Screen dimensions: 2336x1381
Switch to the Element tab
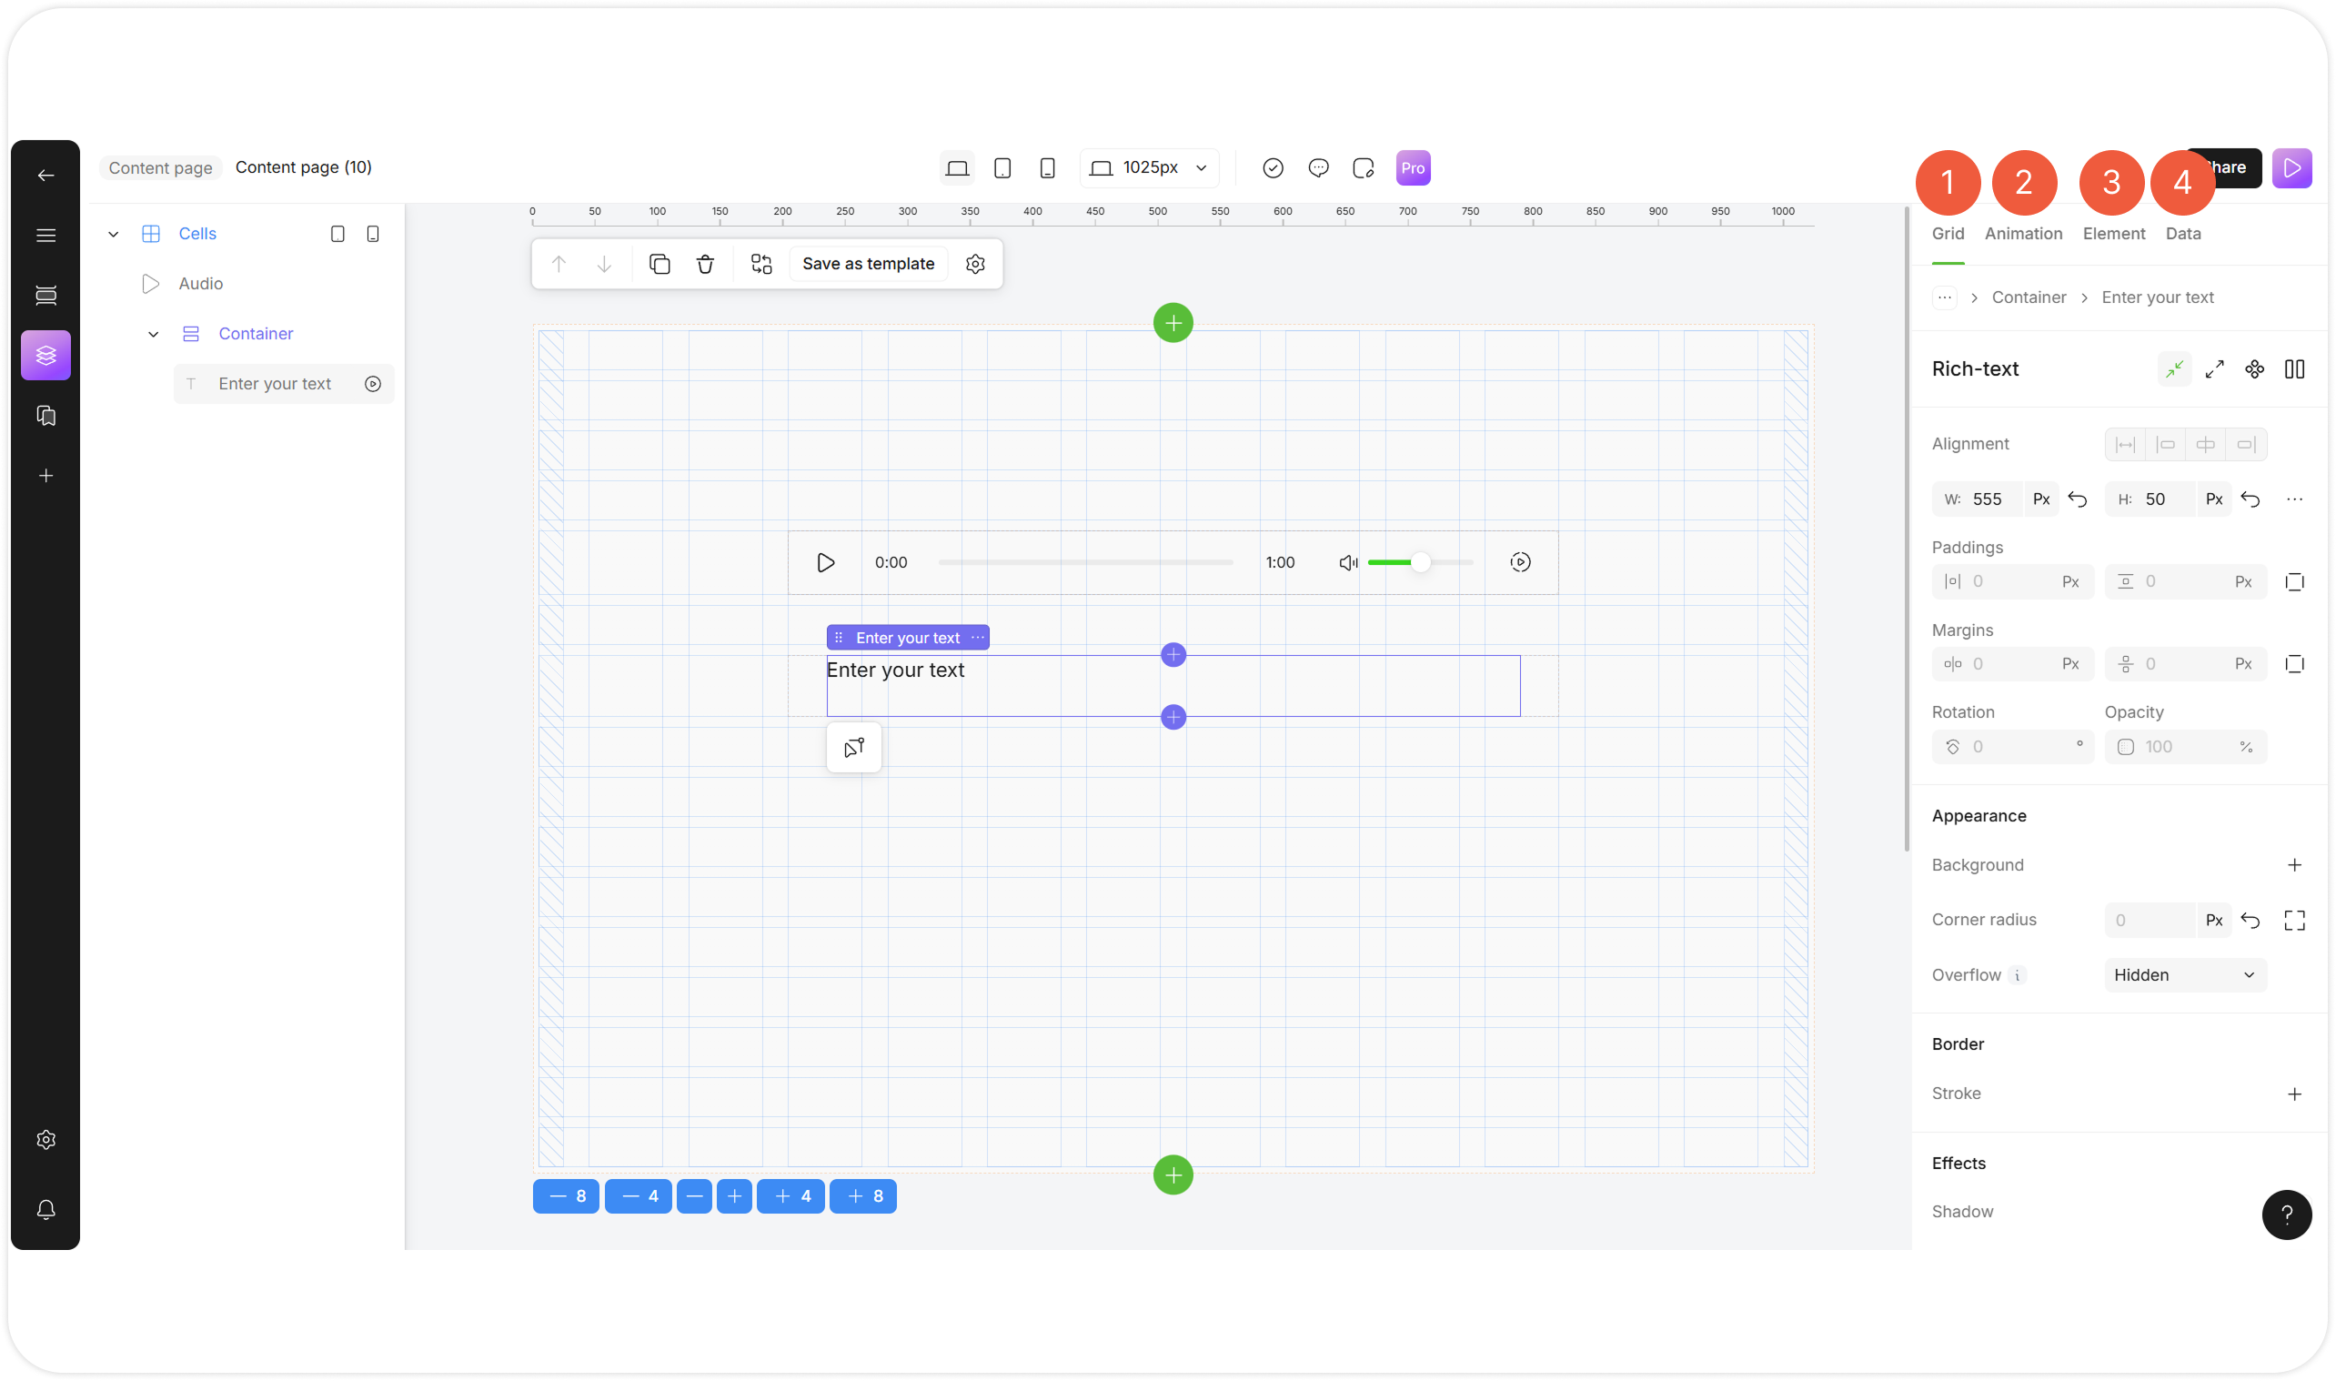click(2113, 234)
